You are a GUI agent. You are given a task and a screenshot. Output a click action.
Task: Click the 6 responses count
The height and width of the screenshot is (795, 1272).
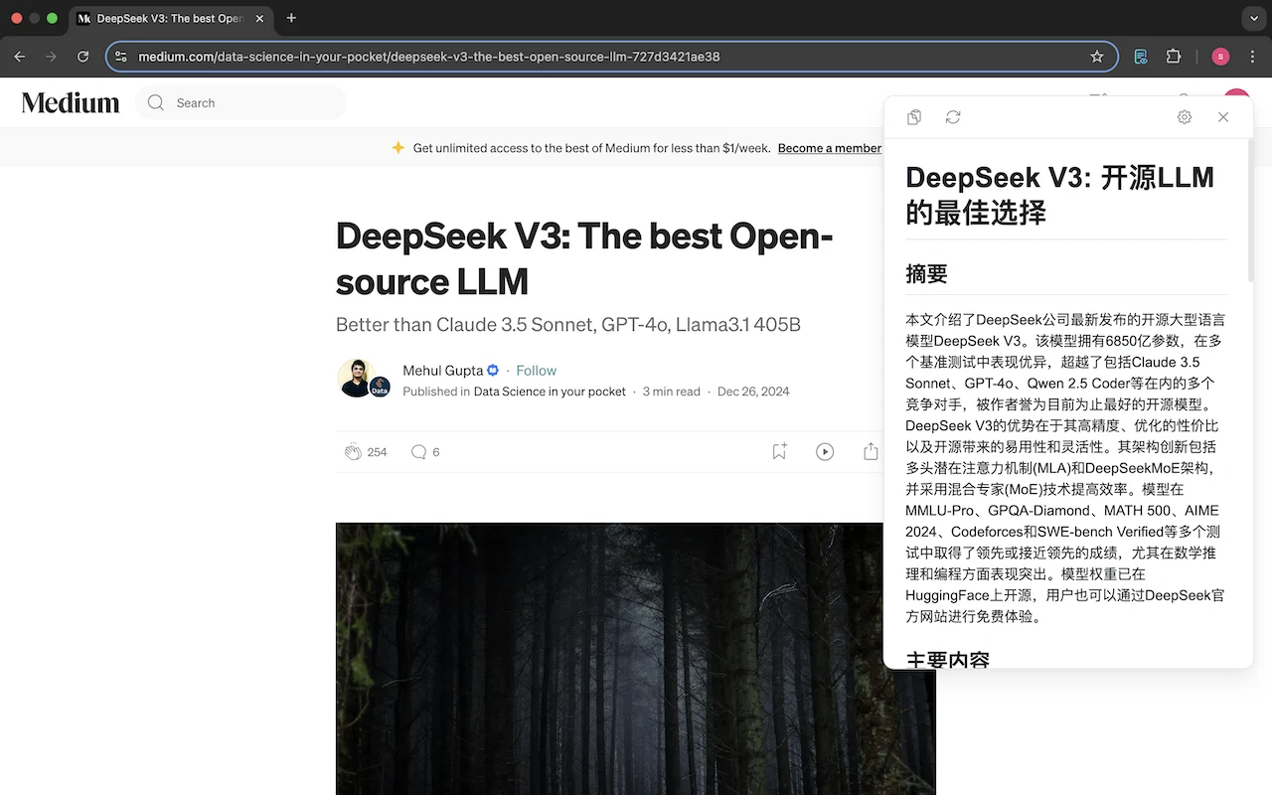pyautogui.click(x=436, y=452)
